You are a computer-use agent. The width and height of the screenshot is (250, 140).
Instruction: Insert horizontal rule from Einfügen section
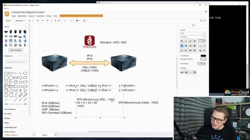tap(191, 72)
